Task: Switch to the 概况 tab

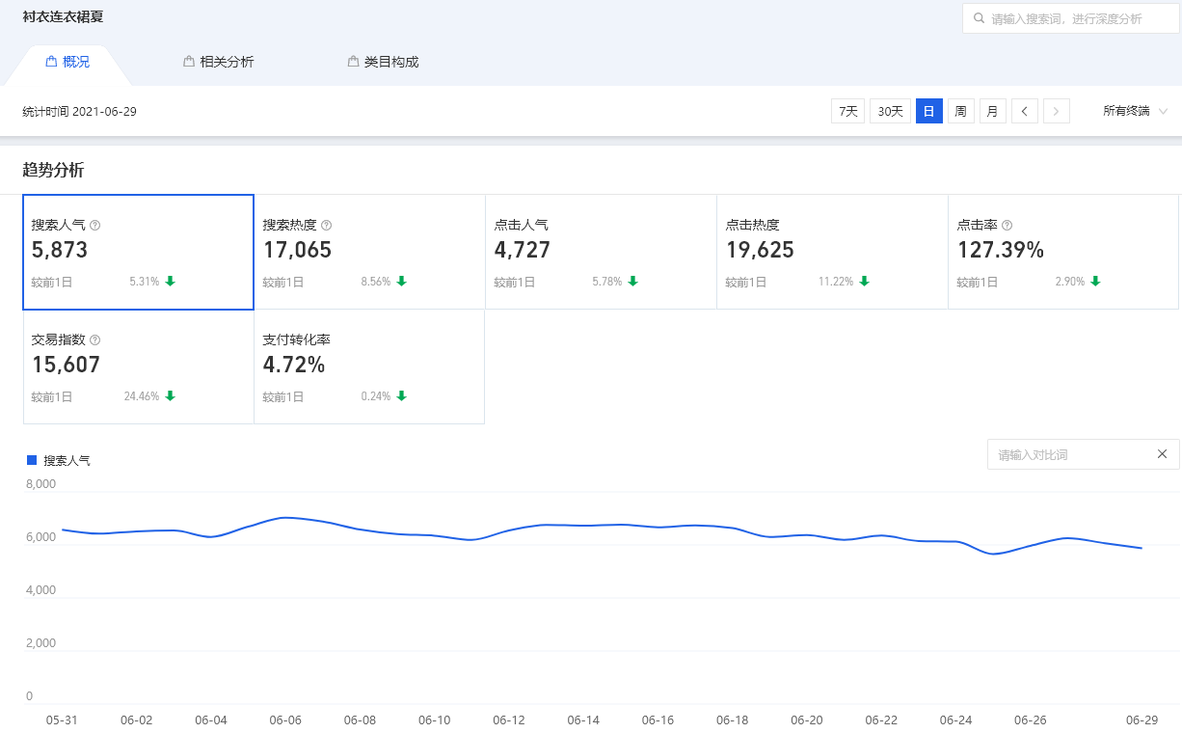Action: (x=67, y=62)
